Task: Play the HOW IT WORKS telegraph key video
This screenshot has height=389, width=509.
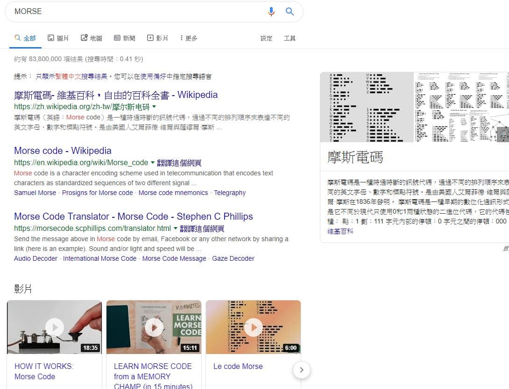Action: point(55,327)
